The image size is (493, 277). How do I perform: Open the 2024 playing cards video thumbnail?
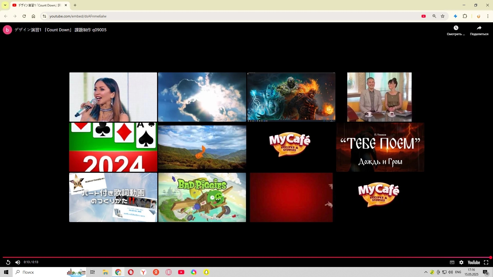pos(113,147)
